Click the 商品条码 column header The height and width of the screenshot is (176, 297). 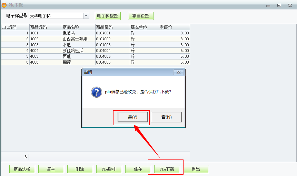point(112,27)
